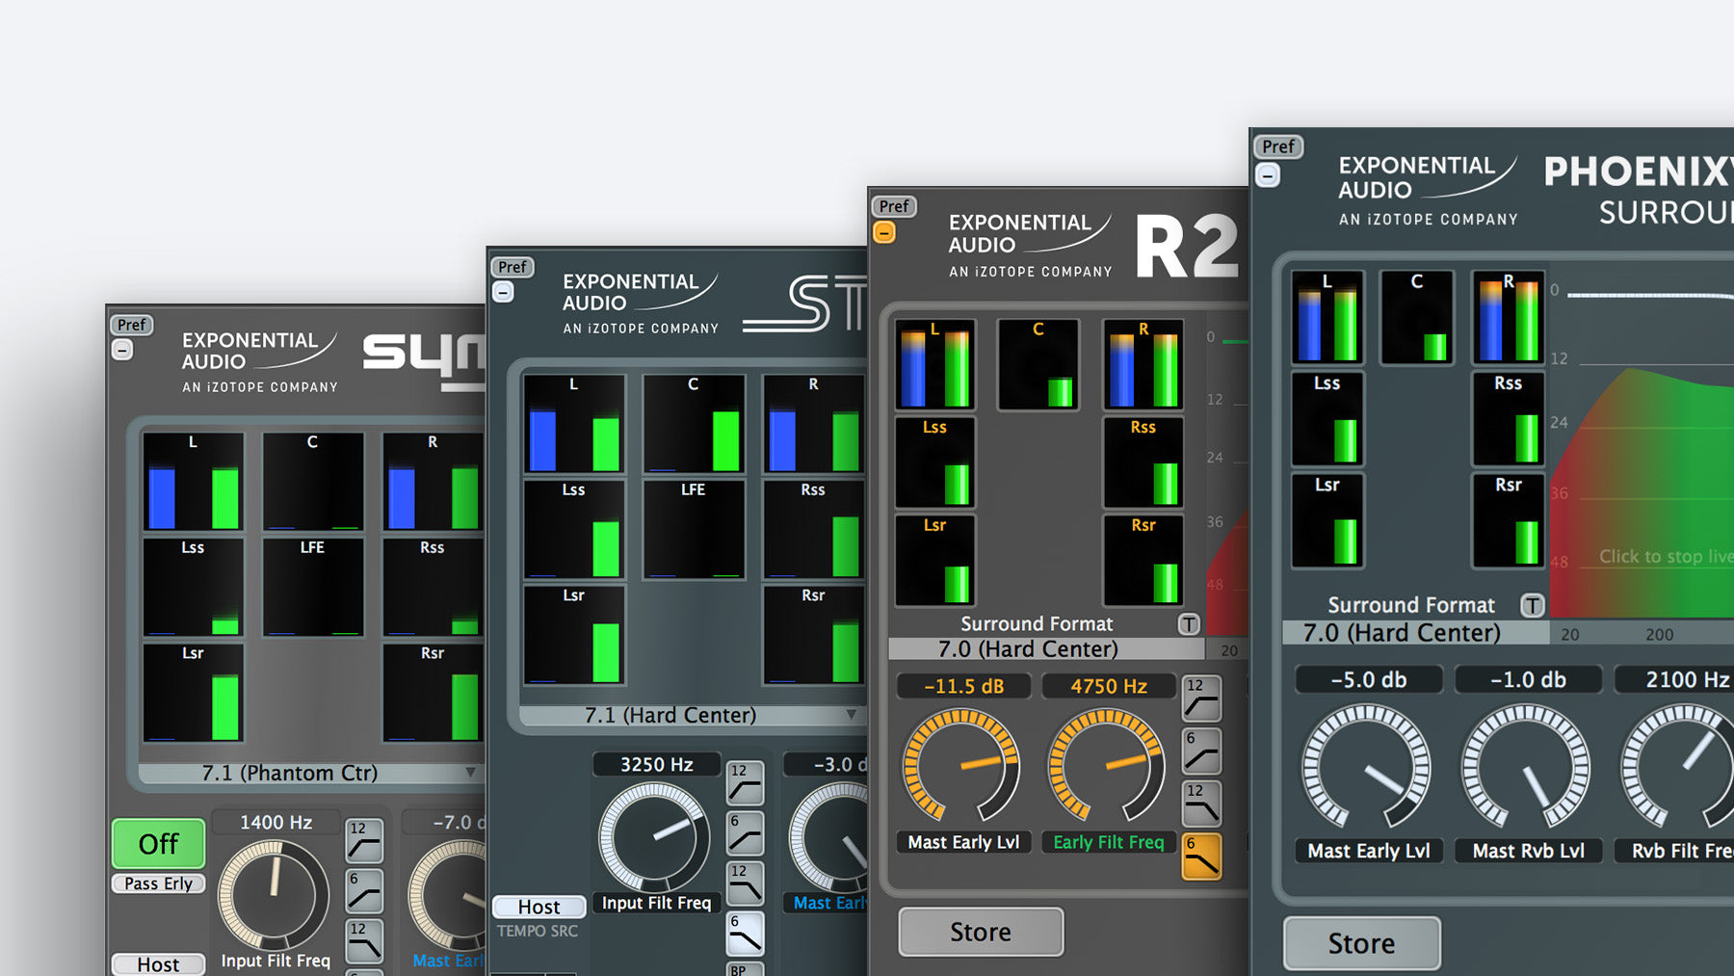Select 12 dB high-pass filter icon in R2
Viewport: 1734px width, 976px height.
tap(1201, 699)
